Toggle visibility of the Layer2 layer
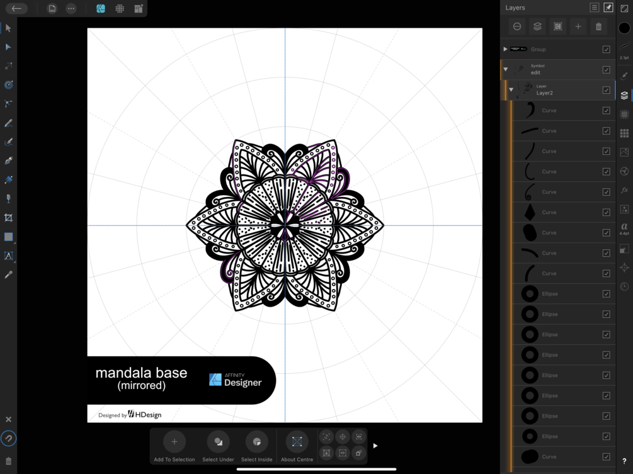 point(606,90)
